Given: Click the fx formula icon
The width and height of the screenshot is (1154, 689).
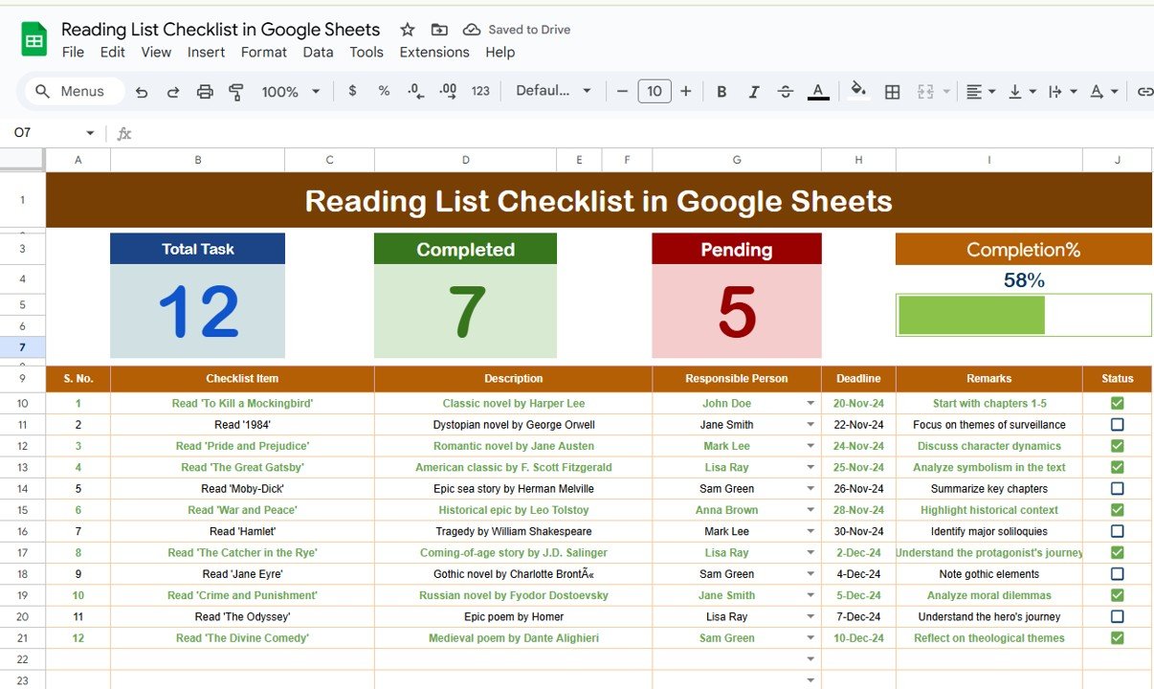Looking at the screenshot, I should pyautogui.click(x=123, y=133).
